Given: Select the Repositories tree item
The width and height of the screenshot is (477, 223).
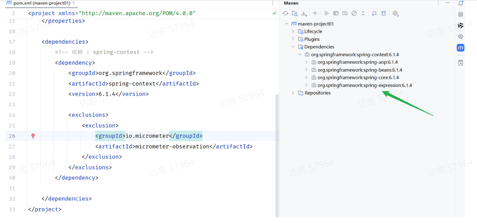Looking at the screenshot, I should [x=318, y=93].
